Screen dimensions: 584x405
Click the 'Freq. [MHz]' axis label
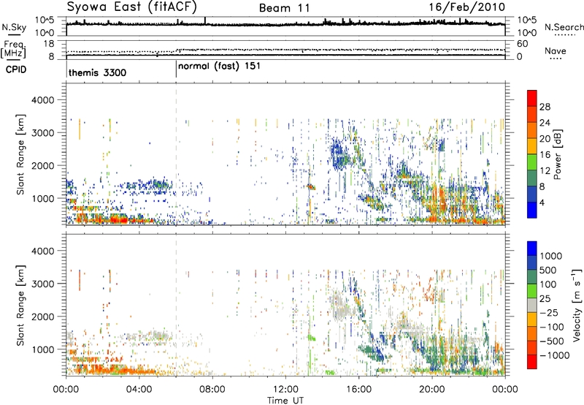pos(13,50)
